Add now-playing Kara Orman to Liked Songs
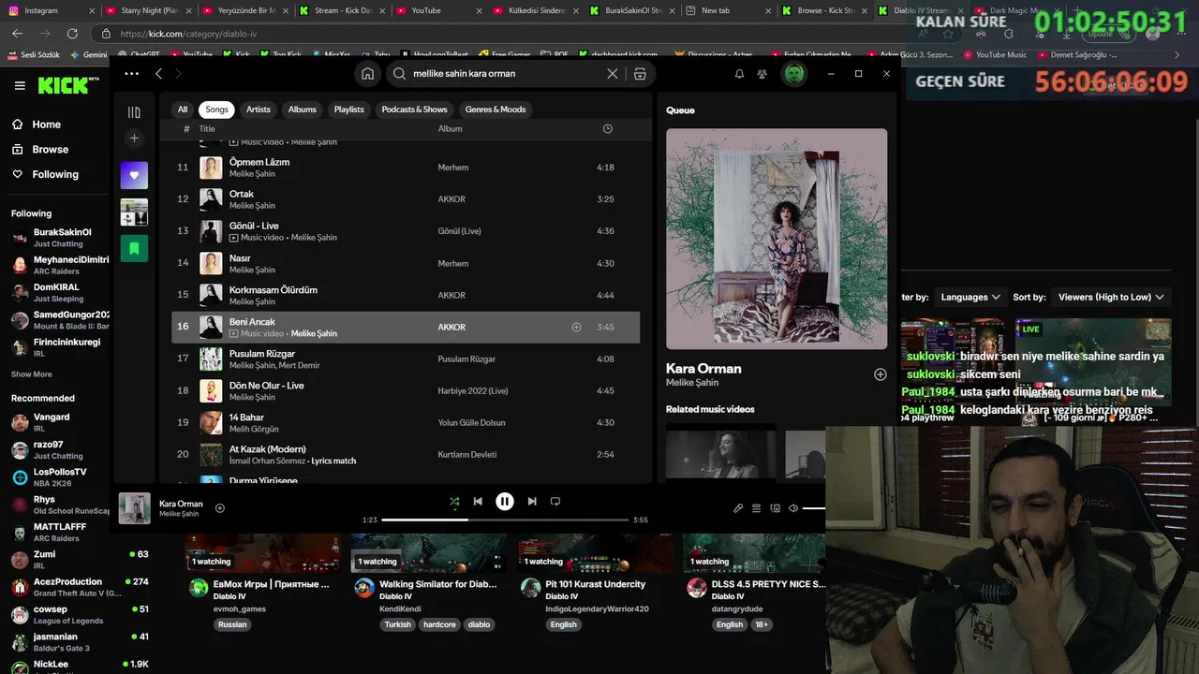 tap(220, 508)
